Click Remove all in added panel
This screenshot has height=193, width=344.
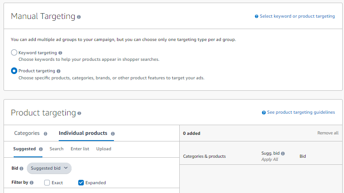coord(328,133)
